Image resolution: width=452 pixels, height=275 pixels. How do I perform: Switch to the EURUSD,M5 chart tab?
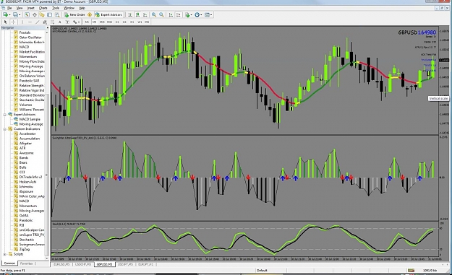point(61,264)
